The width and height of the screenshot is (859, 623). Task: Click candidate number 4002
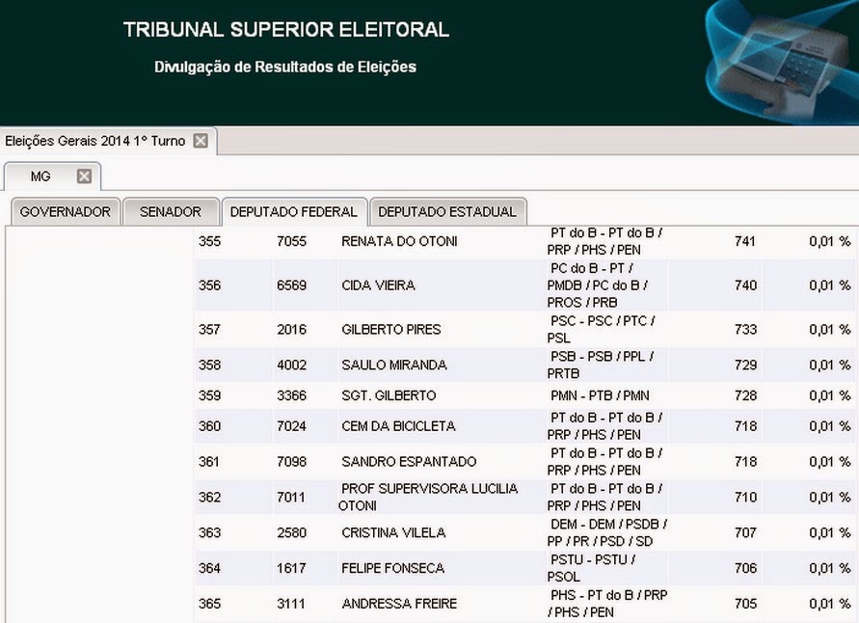(291, 365)
